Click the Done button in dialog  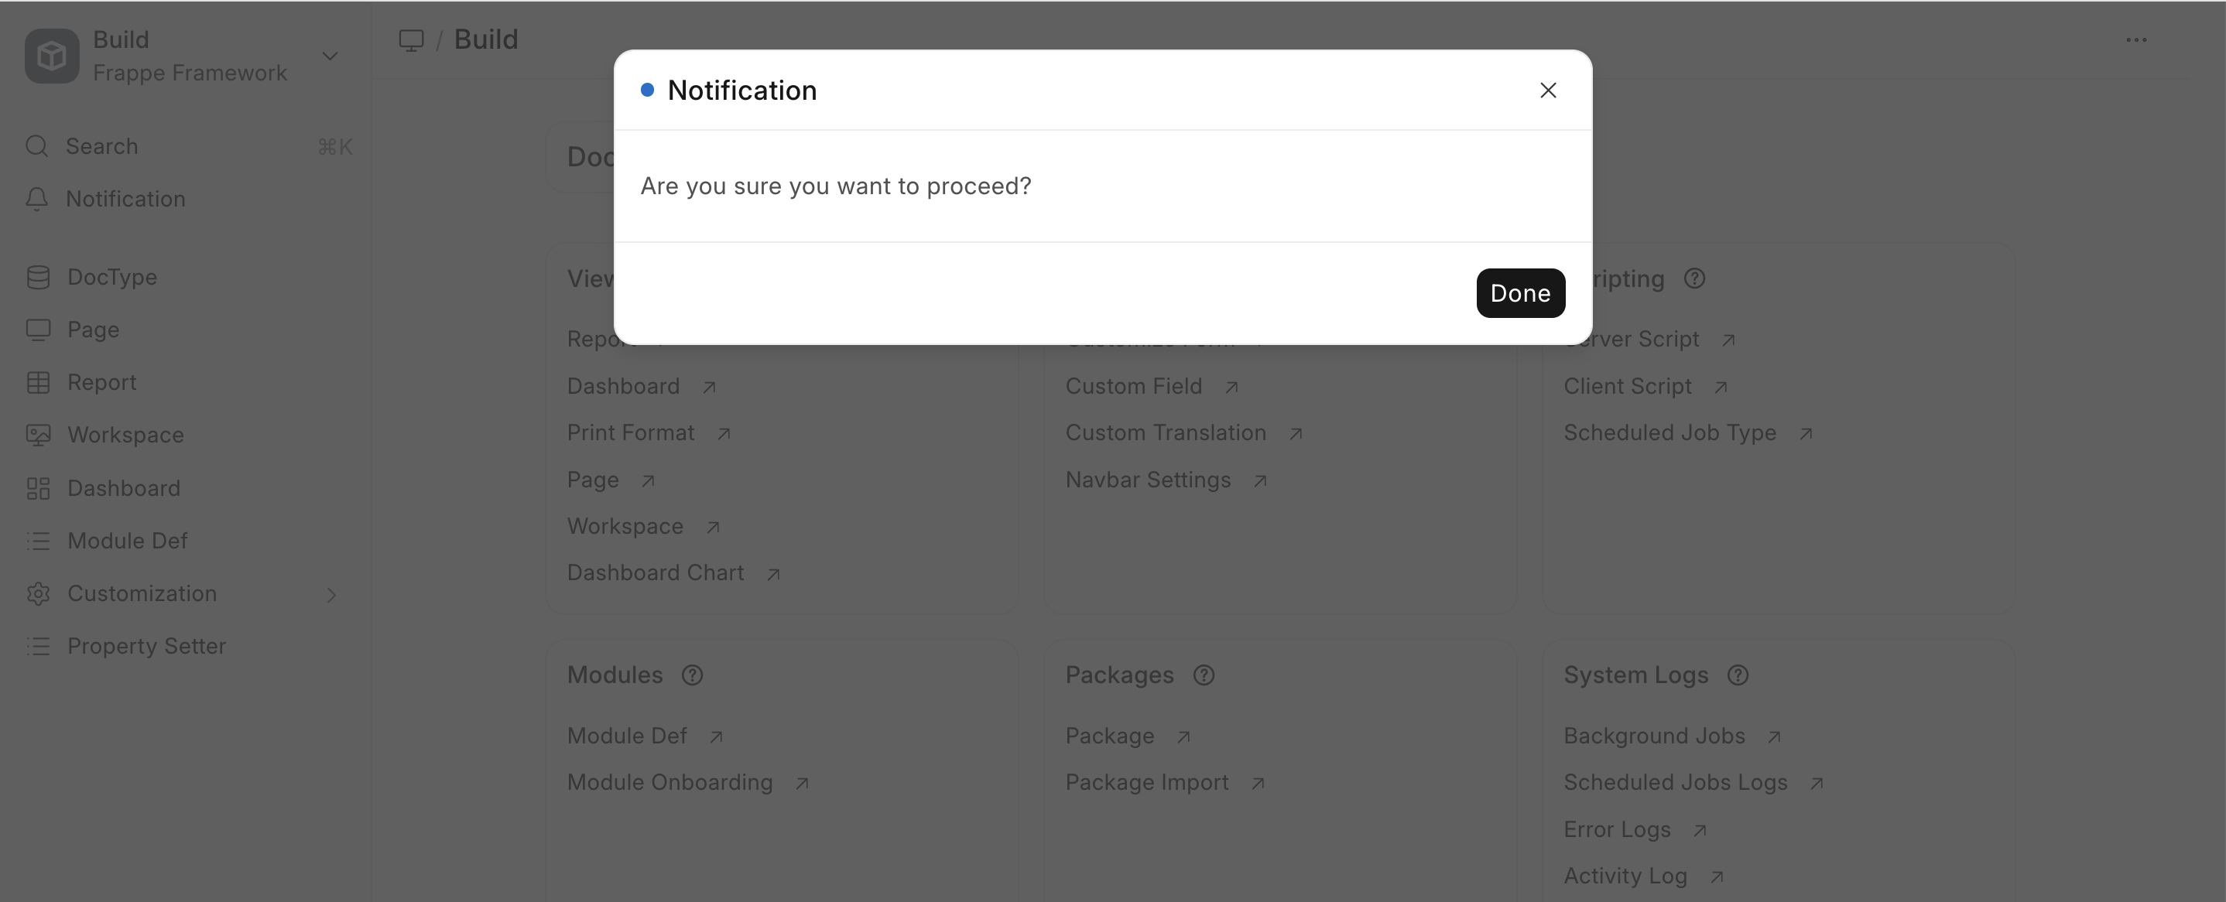[x=1520, y=293]
